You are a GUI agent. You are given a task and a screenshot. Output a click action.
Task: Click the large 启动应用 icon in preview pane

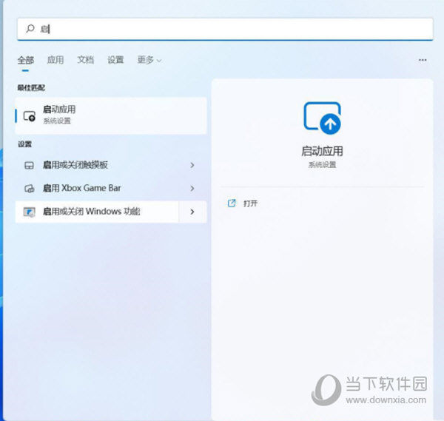(x=322, y=118)
